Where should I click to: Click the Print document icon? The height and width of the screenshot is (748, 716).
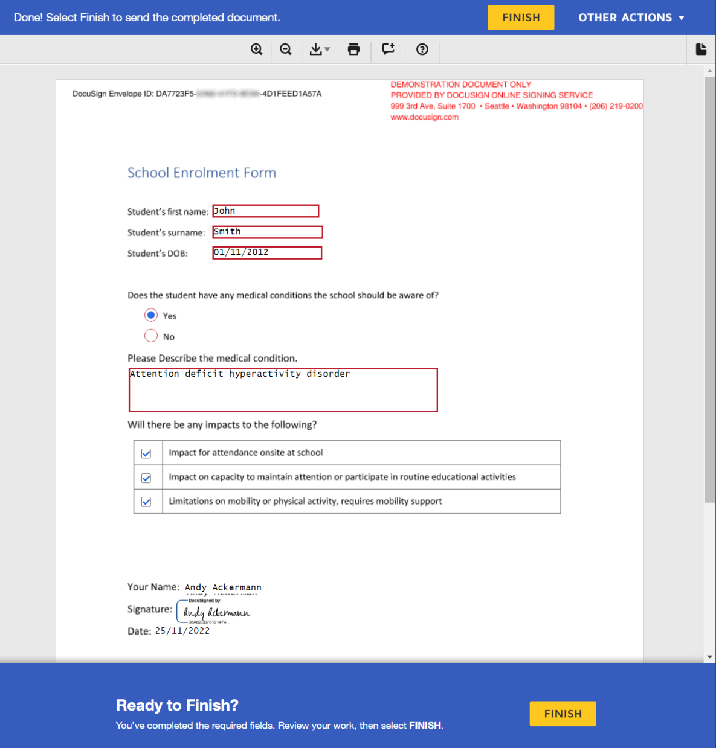(353, 50)
